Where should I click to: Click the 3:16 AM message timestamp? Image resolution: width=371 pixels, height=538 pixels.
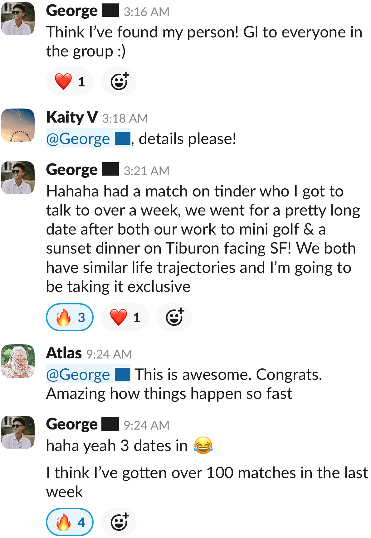pos(146,12)
